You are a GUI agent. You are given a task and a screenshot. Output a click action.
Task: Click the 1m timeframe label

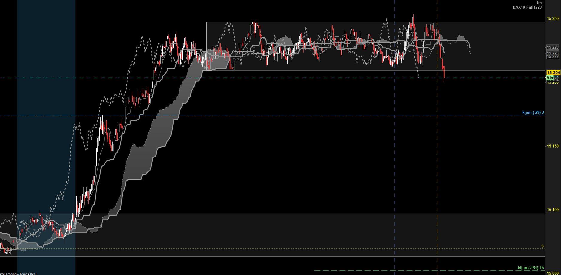click(539, 3)
